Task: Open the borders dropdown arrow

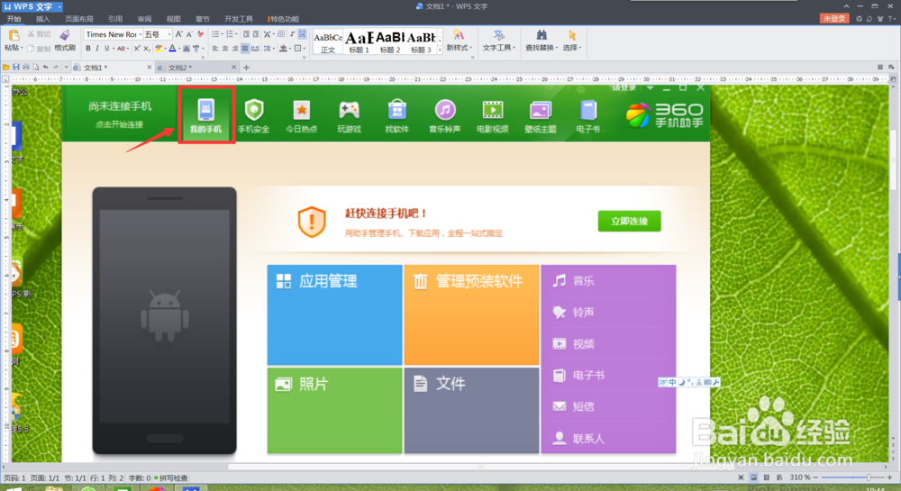Action: (x=304, y=49)
